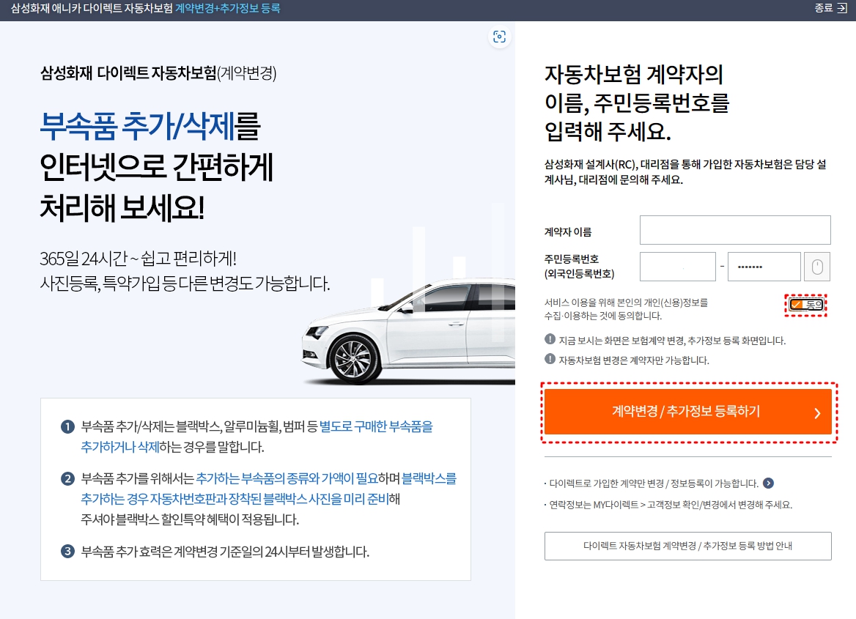
Task: Click the 종료 exit arrow icon
Action: pos(842,8)
